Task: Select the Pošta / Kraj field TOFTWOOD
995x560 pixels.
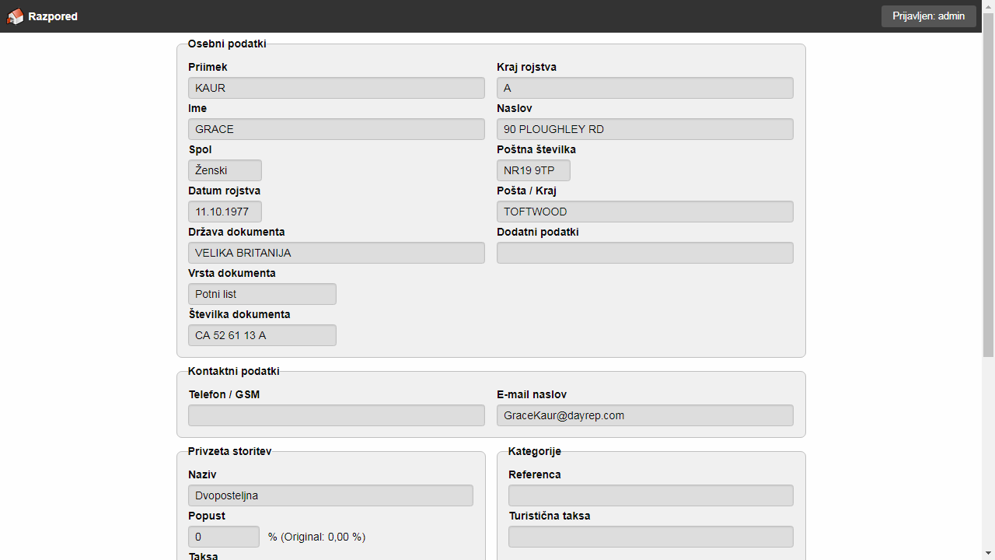Action: tap(644, 212)
